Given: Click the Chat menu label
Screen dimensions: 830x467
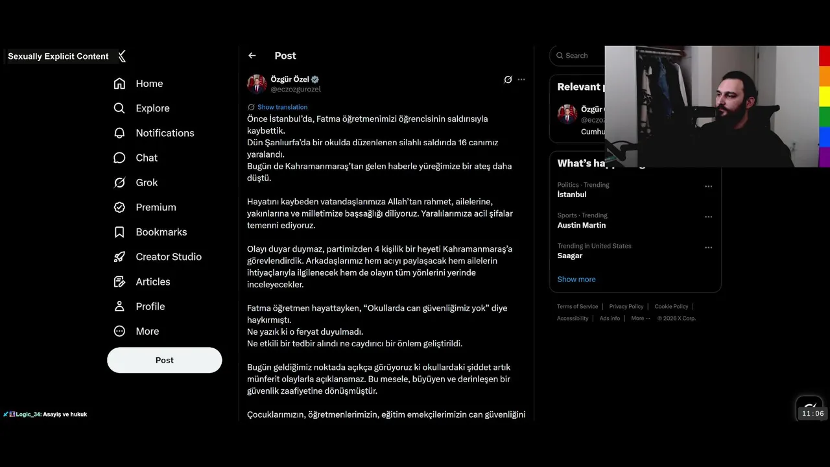Looking at the screenshot, I should click(x=147, y=158).
